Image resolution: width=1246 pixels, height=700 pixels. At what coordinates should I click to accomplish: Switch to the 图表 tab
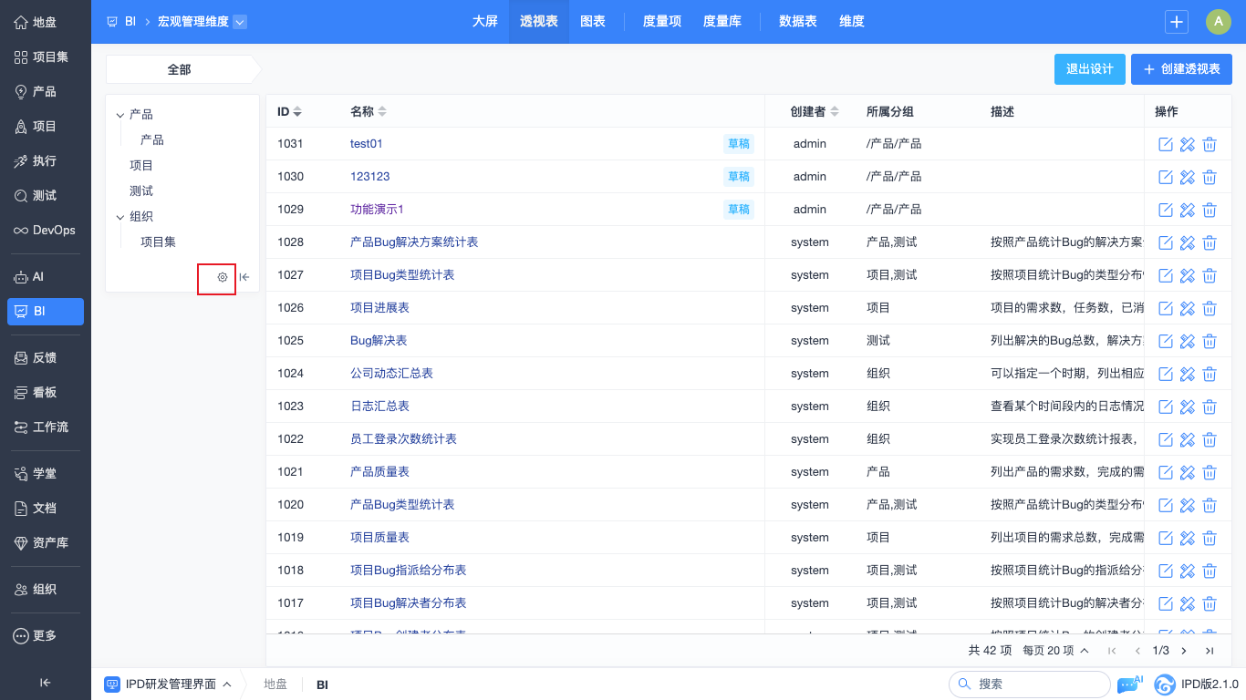(593, 22)
